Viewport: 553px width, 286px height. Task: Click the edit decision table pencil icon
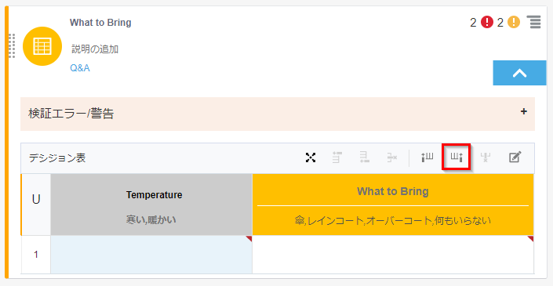coord(515,157)
